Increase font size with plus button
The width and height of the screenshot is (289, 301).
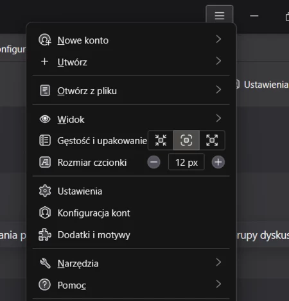218,162
